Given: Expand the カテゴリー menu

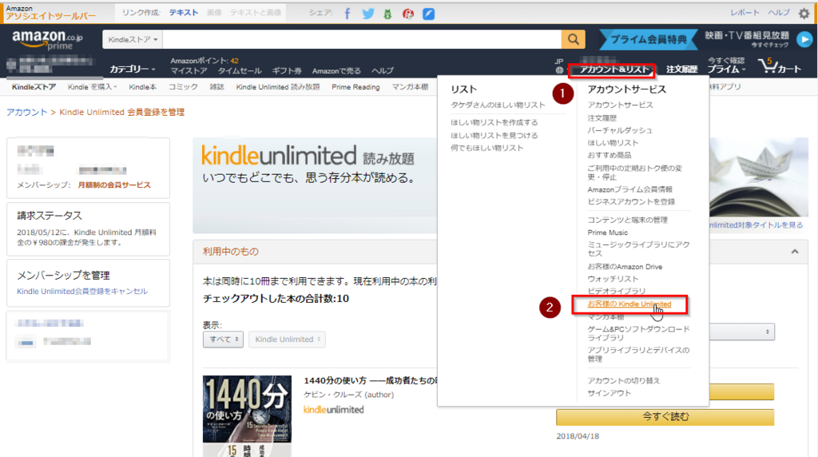Looking at the screenshot, I should coord(133,69).
